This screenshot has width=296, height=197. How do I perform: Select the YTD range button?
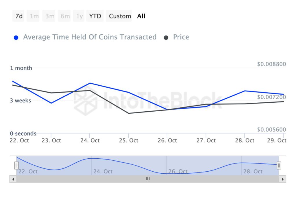[95, 16]
